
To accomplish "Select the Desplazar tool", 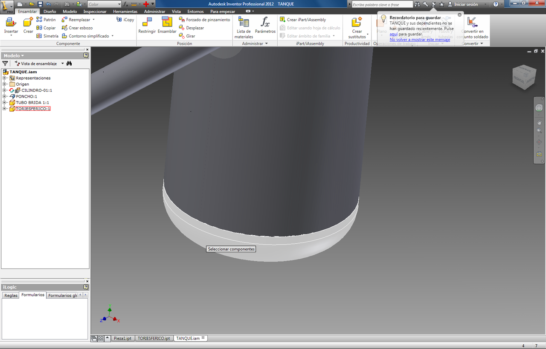I will click(x=191, y=28).
